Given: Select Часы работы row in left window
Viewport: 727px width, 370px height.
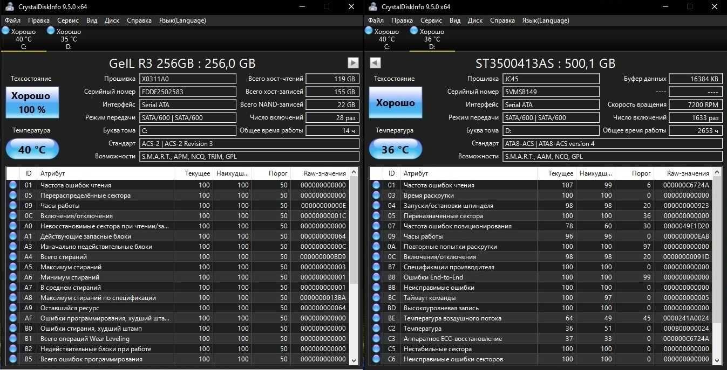Looking at the screenshot, I should 178,206.
